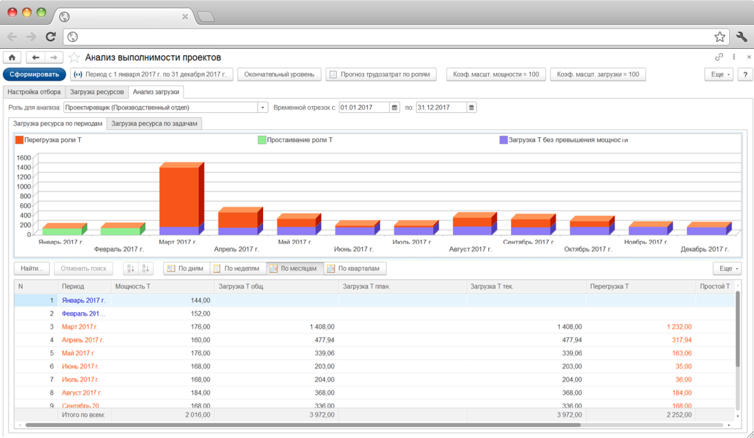Click the 'Найти...' button
This screenshot has height=438, width=754.
(x=32, y=269)
